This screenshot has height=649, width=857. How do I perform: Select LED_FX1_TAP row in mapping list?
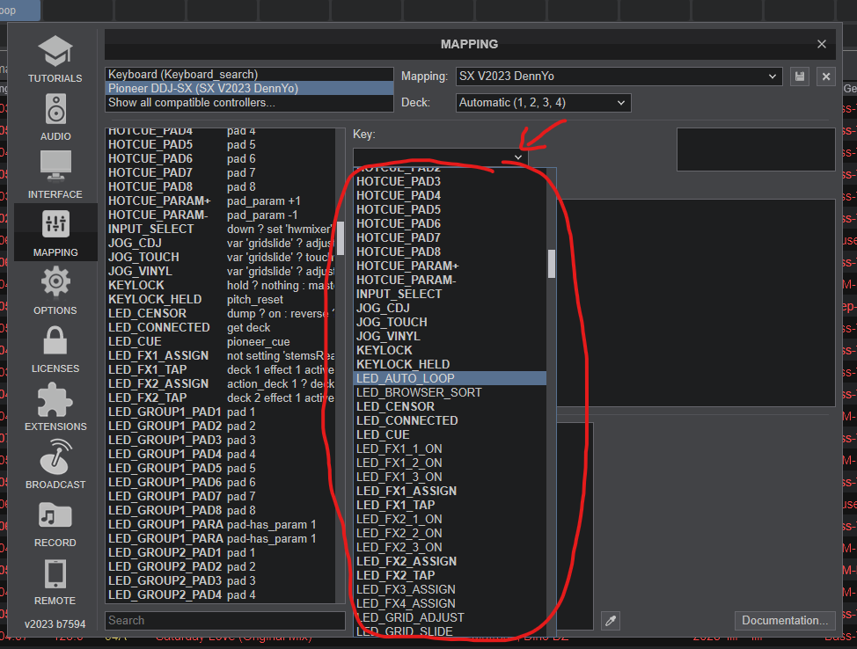click(221, 370)
